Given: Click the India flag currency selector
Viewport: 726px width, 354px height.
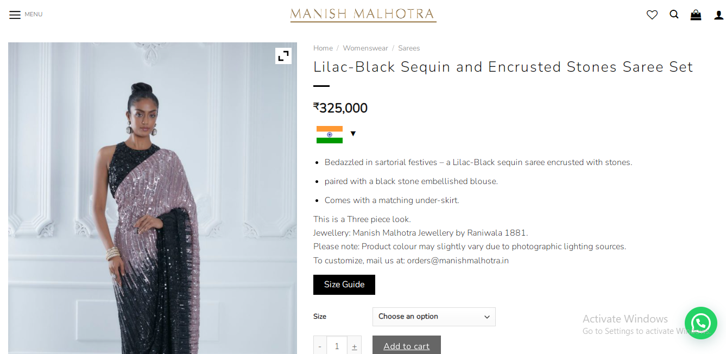Looking at the screenshot, I should coord(330,134).
